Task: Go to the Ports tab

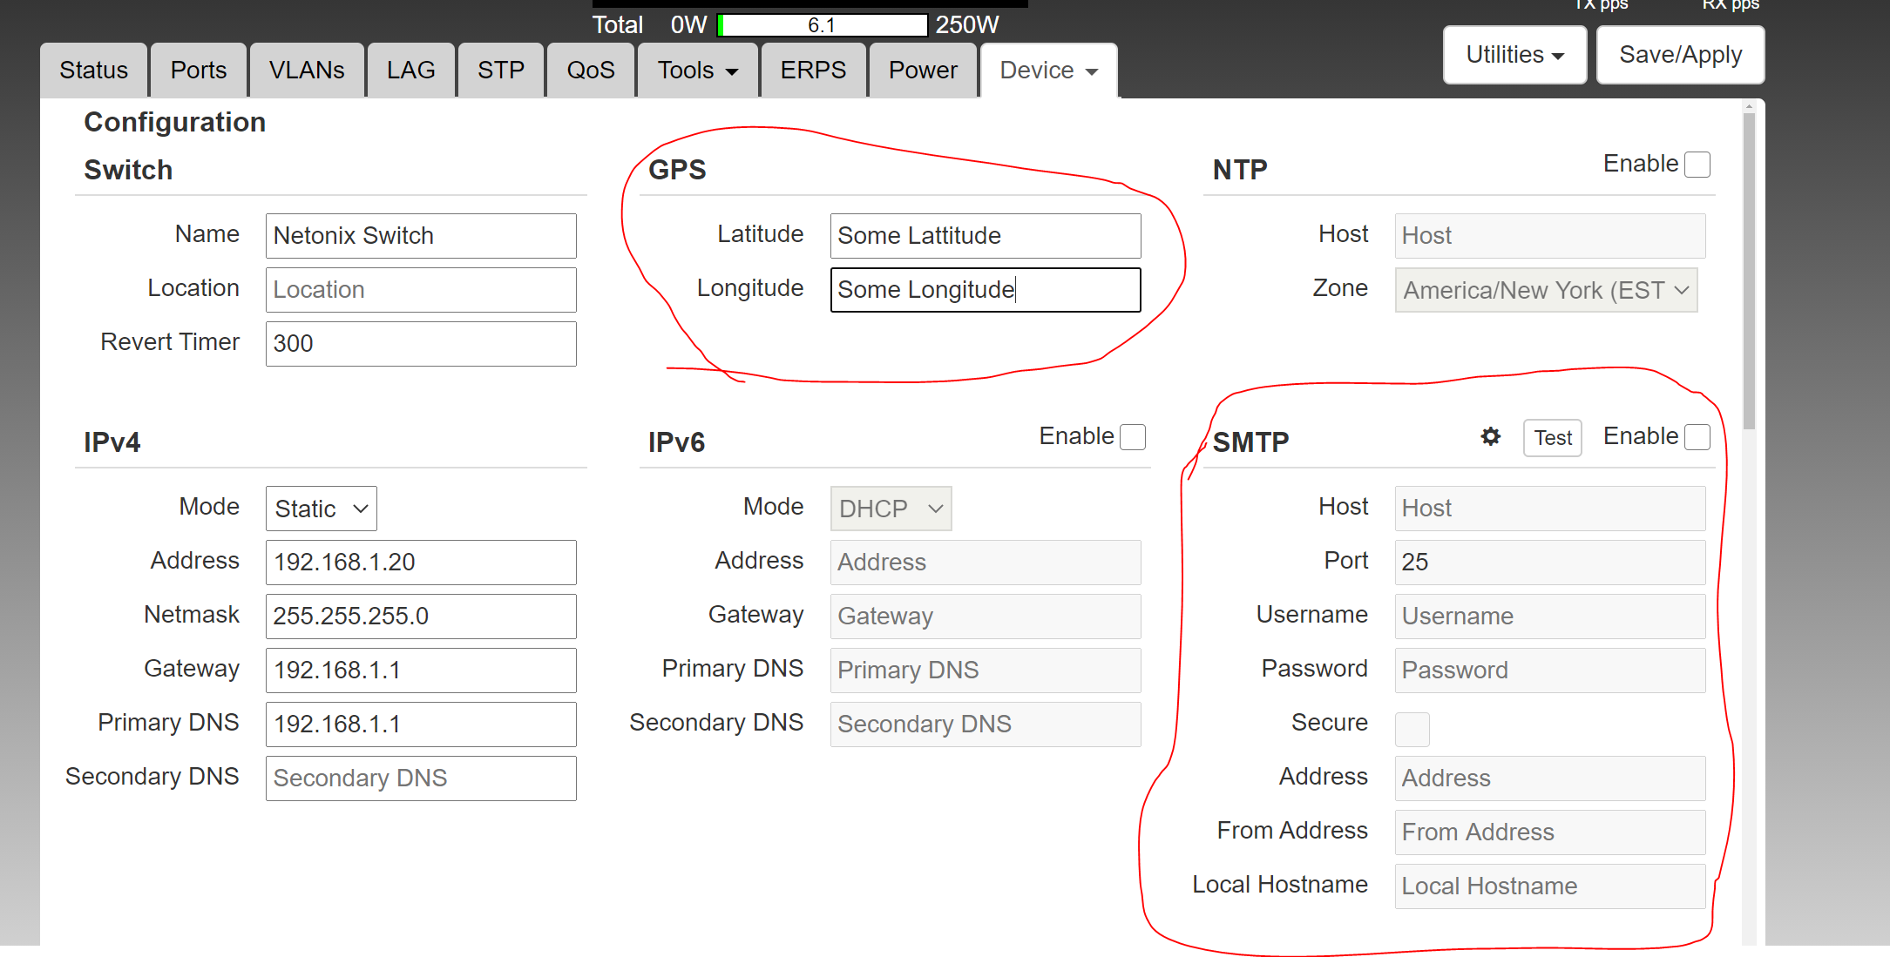Action: [198, 71]
